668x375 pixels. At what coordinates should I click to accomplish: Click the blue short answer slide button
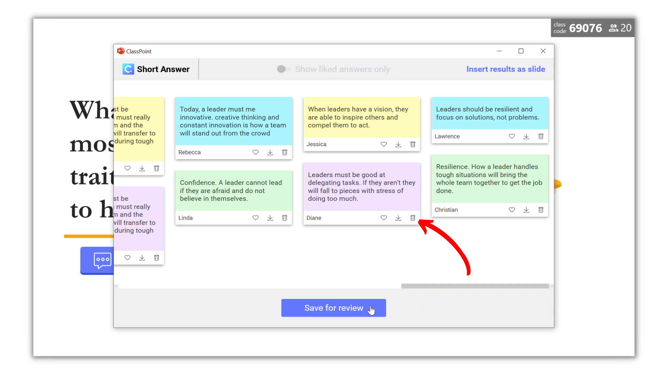click(x=97, y=260)
